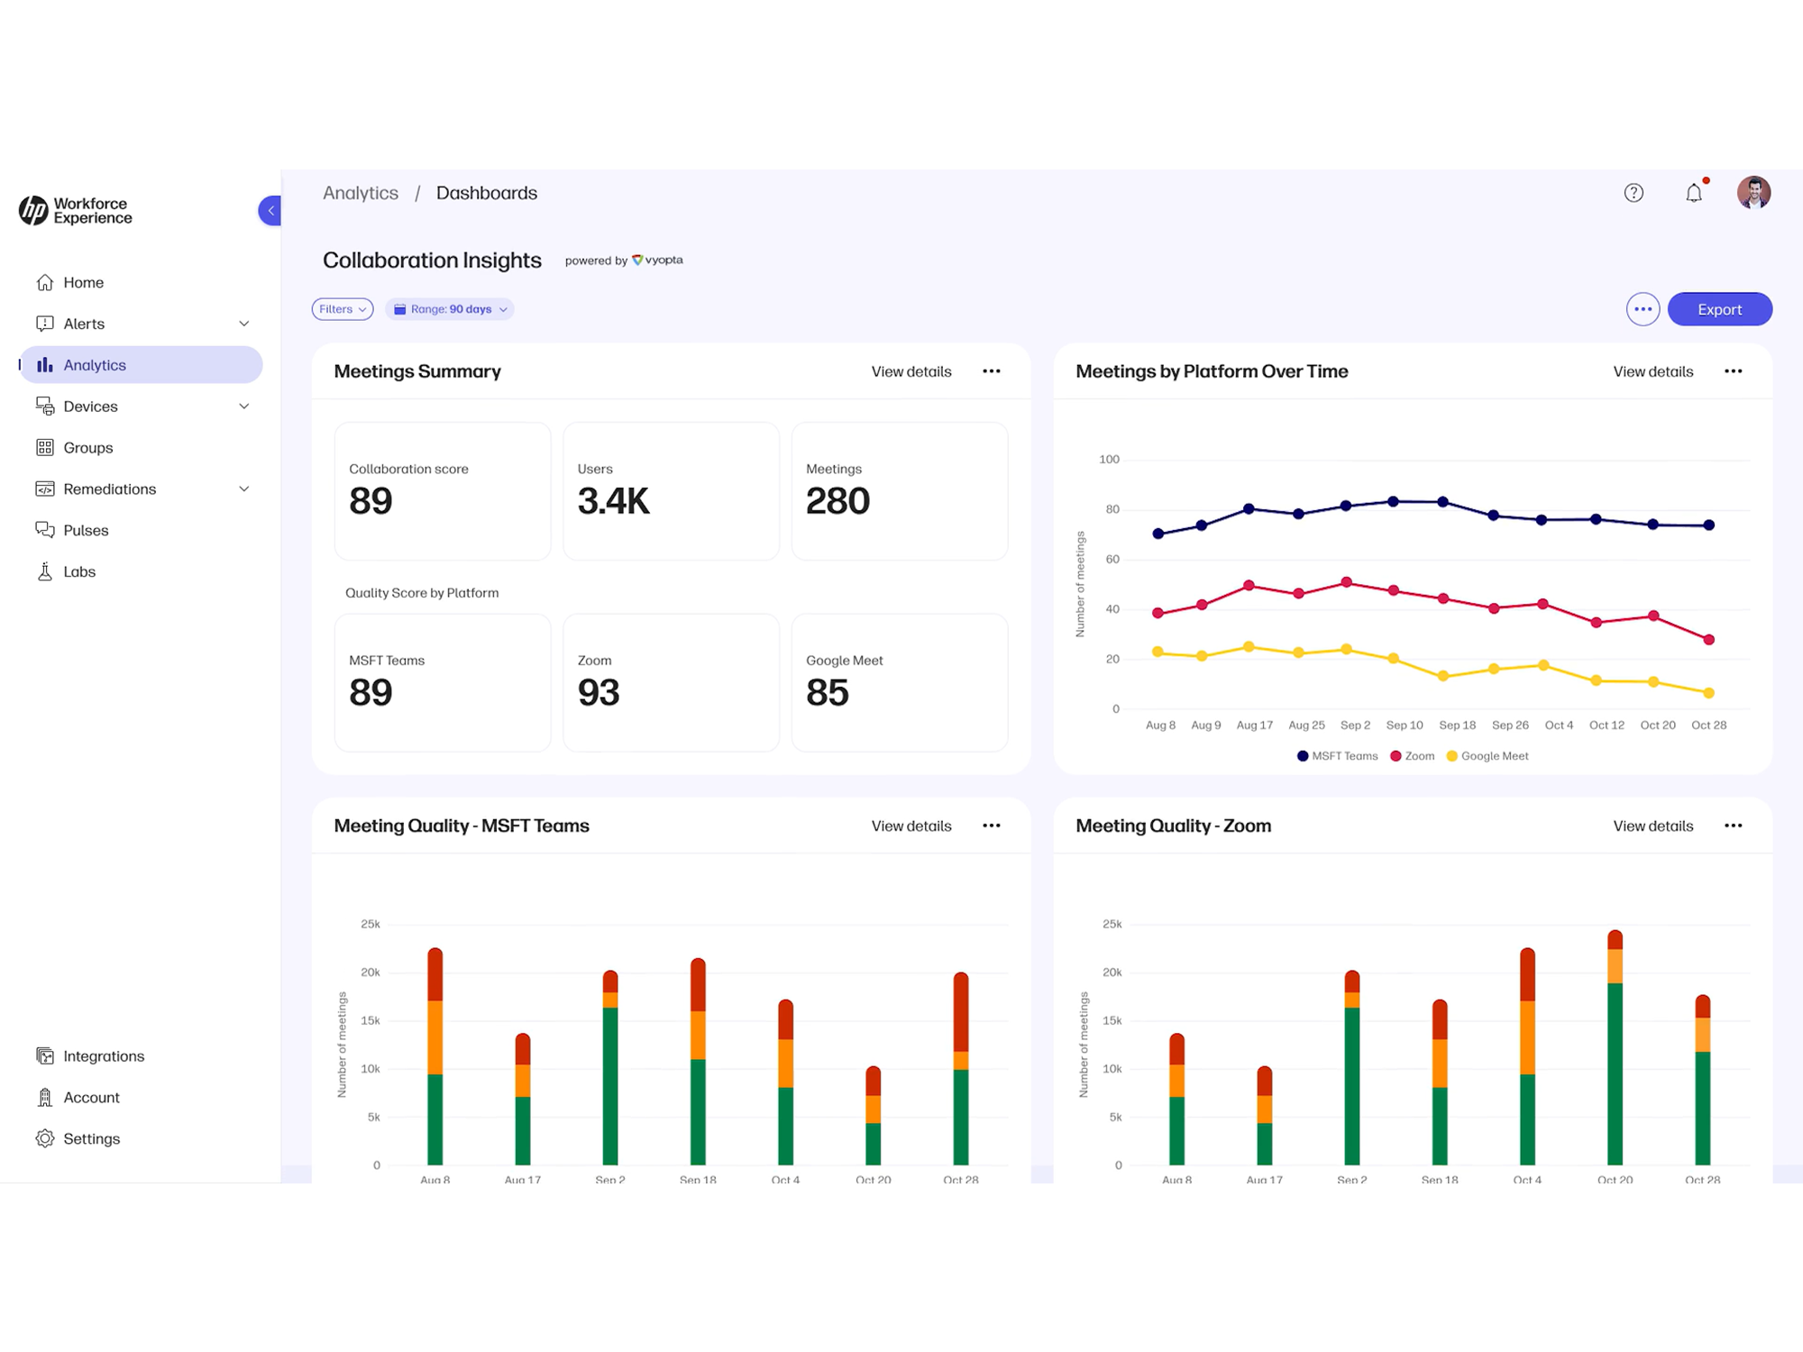1803x1352 pixels.
Task: Open the Meetings Summary three-dot menu
Action: [992, 371]
